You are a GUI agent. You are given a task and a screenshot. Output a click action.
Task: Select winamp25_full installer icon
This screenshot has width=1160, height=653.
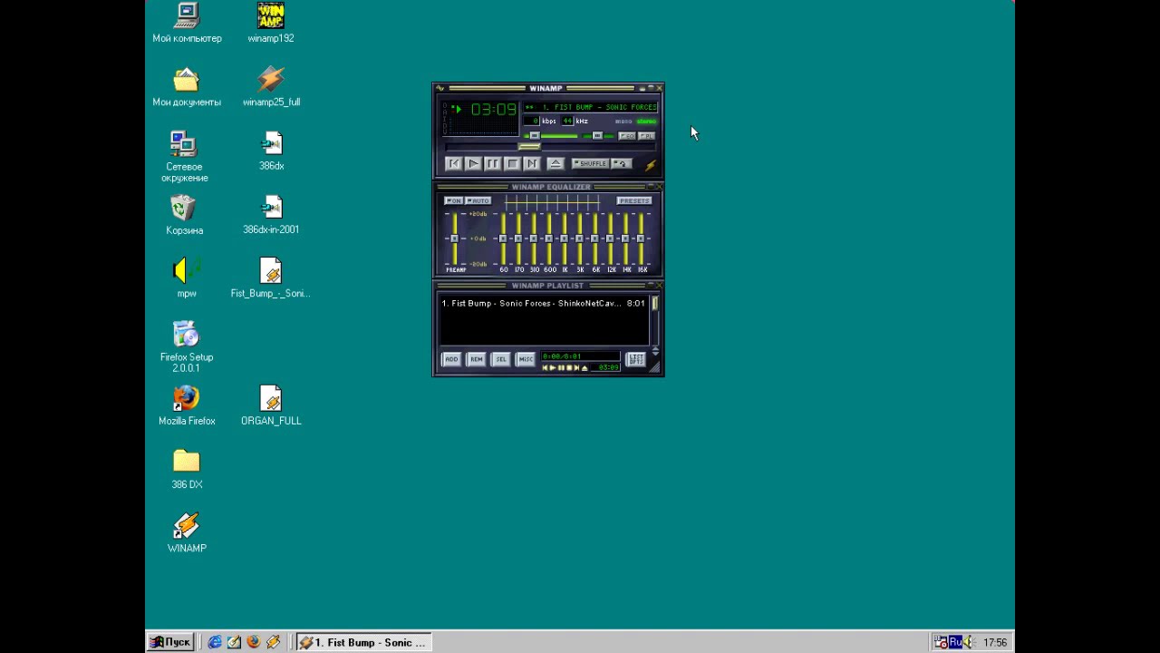coord(271,87)
